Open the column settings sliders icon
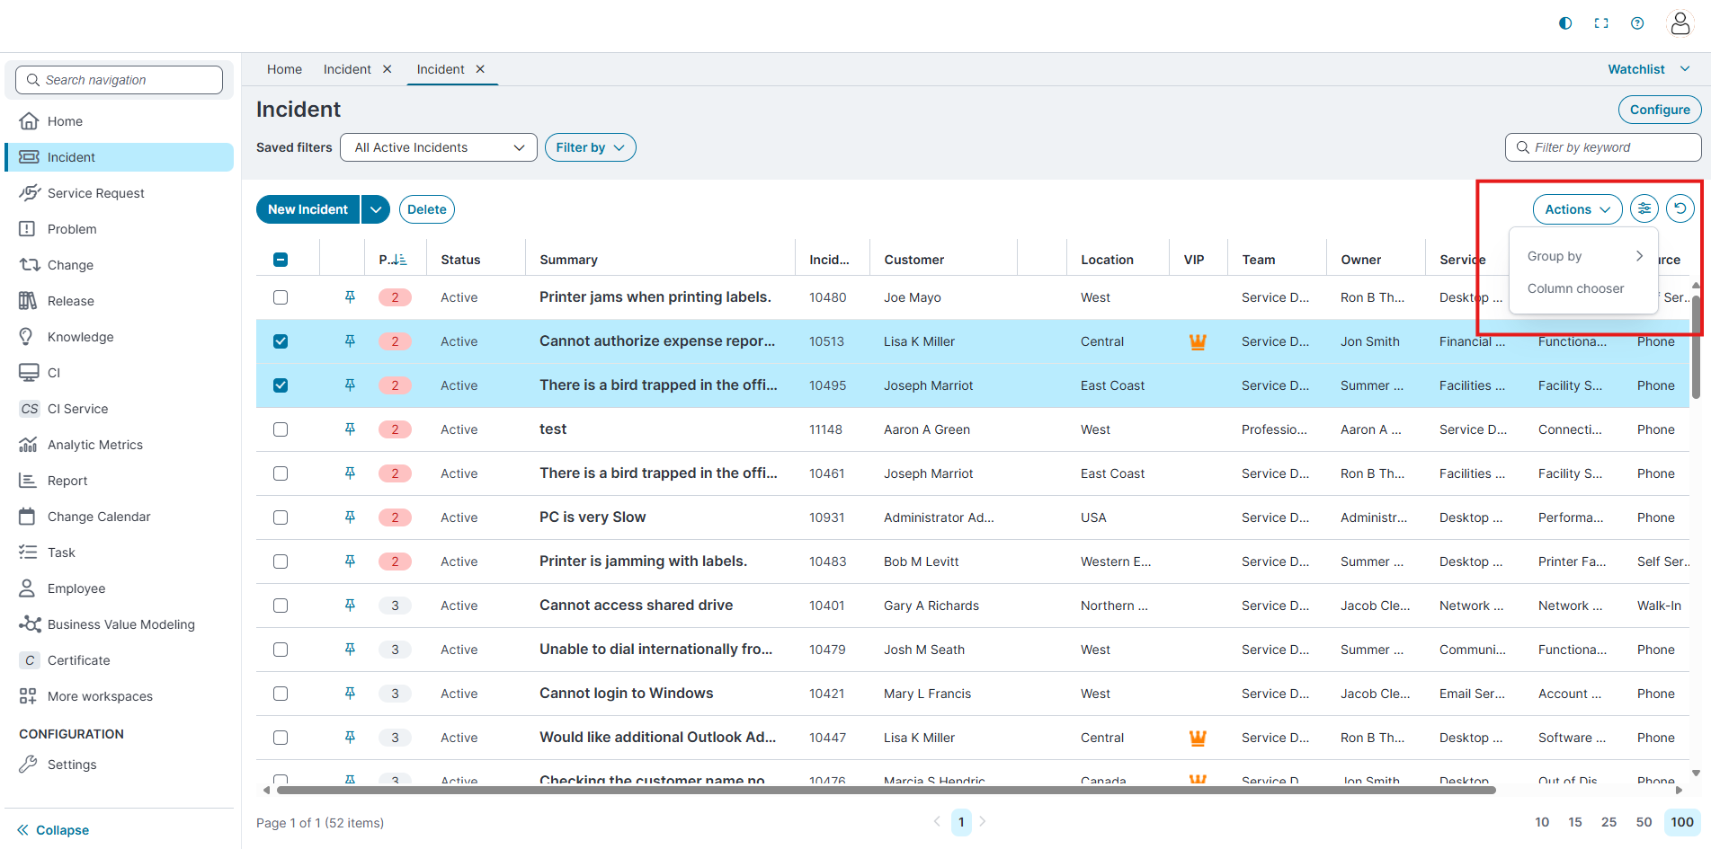 [x=1644, y=209]
